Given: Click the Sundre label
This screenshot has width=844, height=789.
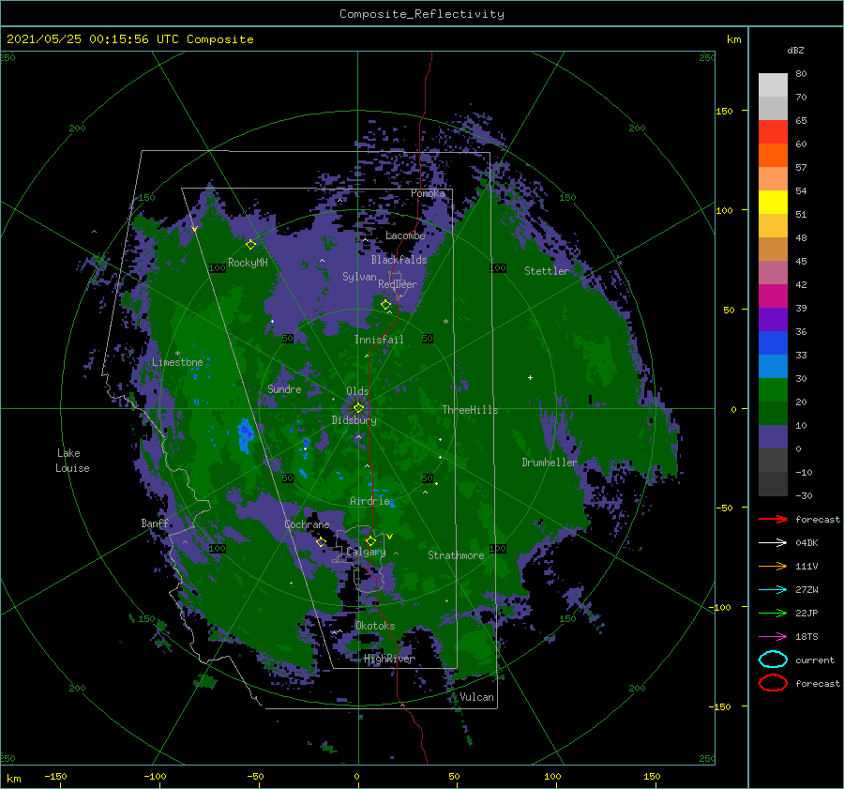Looking at the screenshot, I should 284,388.
